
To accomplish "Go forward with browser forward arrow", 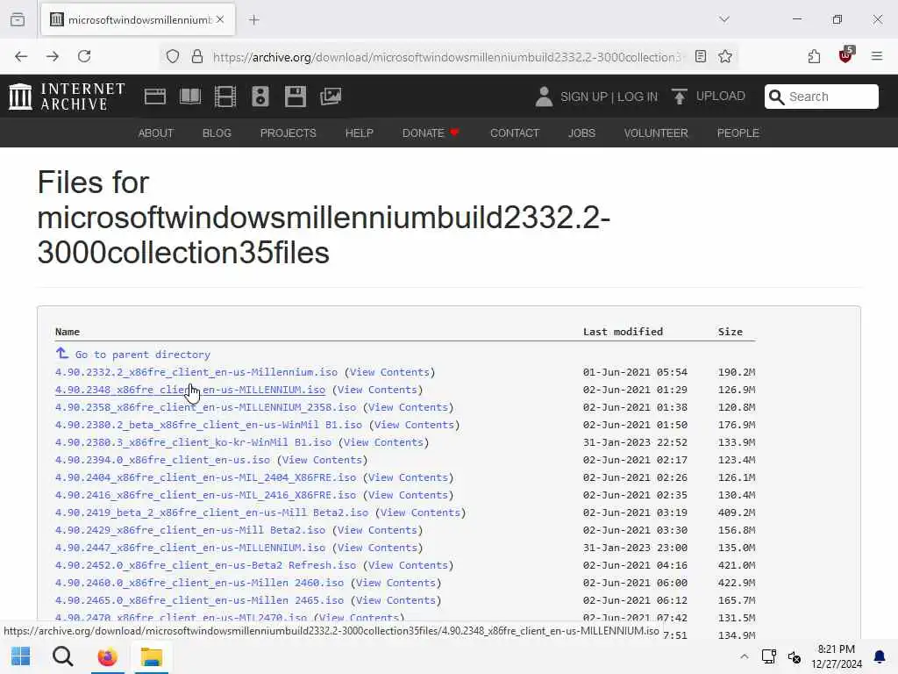I will tap(53, 56).
